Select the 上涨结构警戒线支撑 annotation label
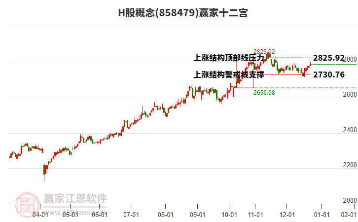Viewport: 358px width, 222px height. 229,74
